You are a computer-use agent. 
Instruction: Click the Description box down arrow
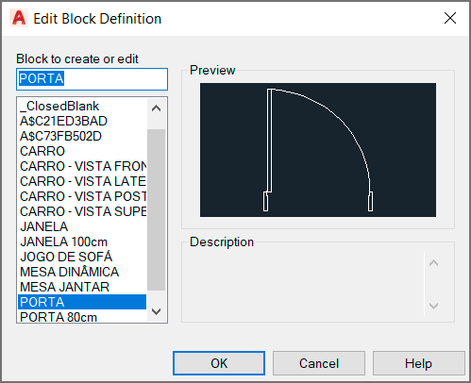[x=434, y=306]
